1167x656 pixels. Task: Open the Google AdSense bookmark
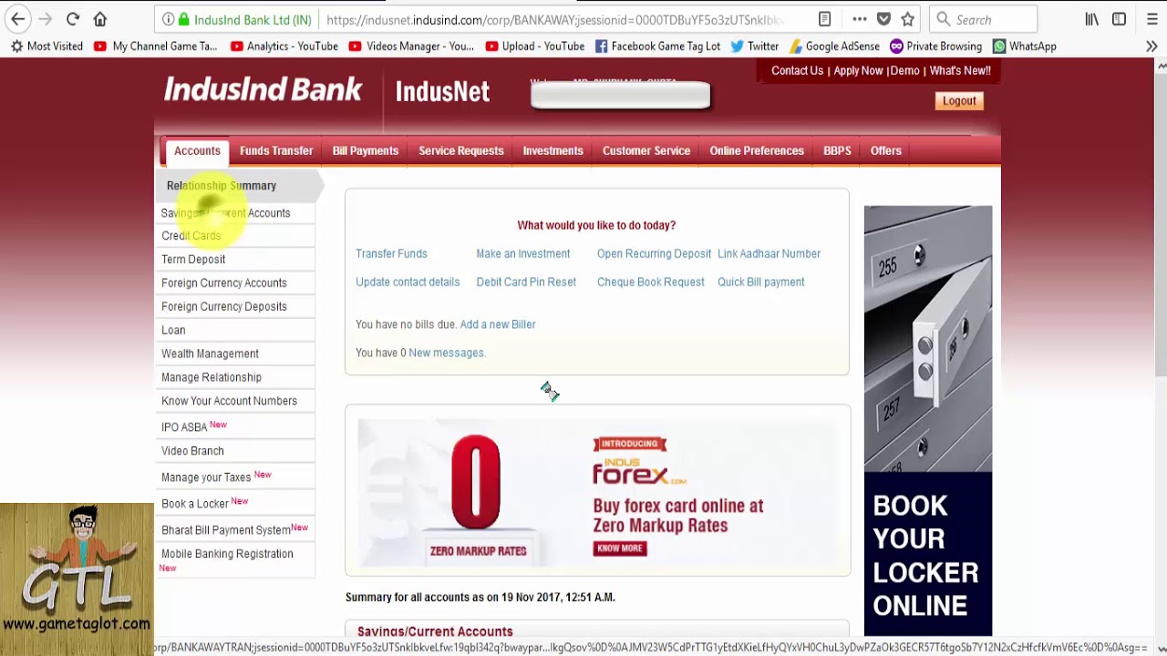(834, 46)
